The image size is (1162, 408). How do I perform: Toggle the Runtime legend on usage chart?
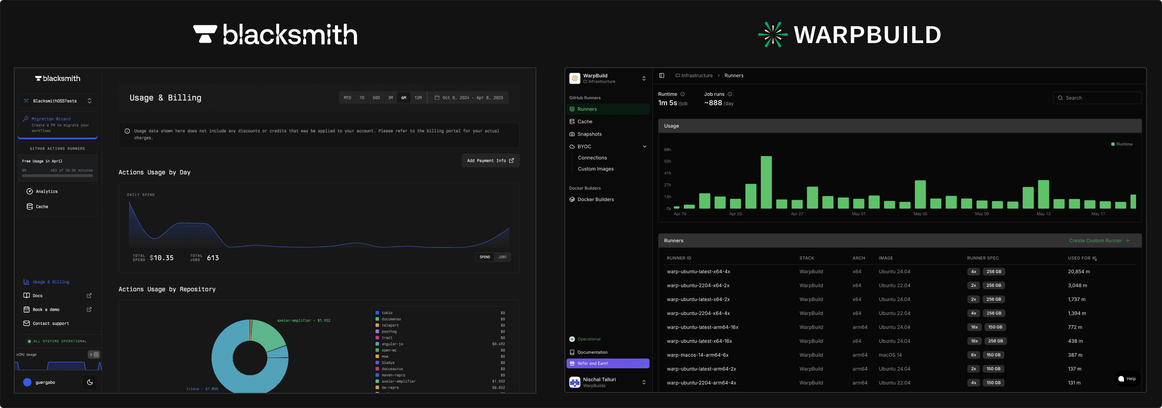(x=1122, y=144)
